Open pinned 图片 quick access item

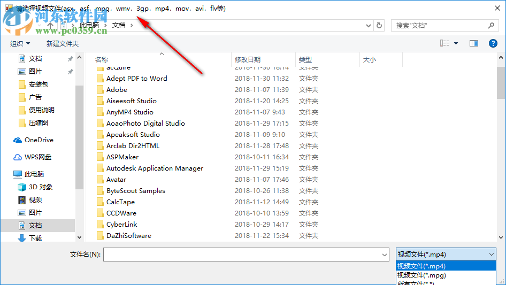coord(30,72)
